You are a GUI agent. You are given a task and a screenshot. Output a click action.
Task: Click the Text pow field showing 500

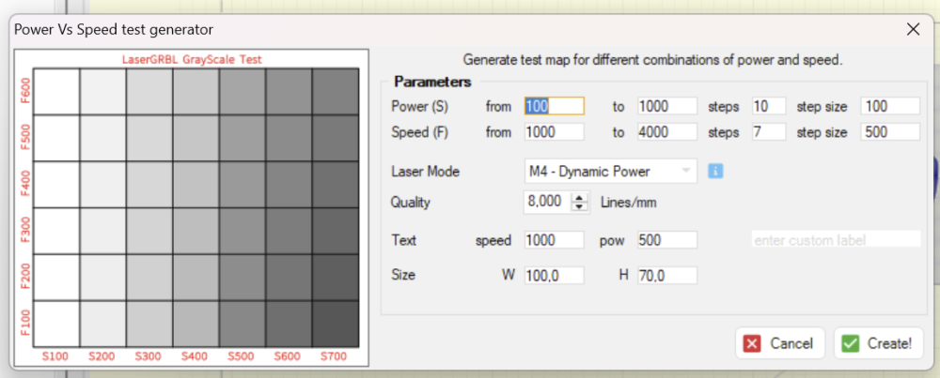click(x=667, y=240)
